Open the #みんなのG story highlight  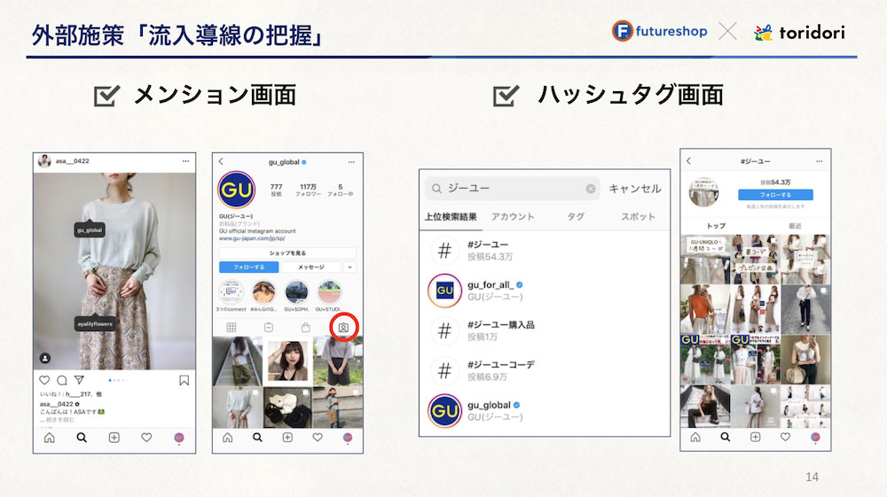(263, 292)
